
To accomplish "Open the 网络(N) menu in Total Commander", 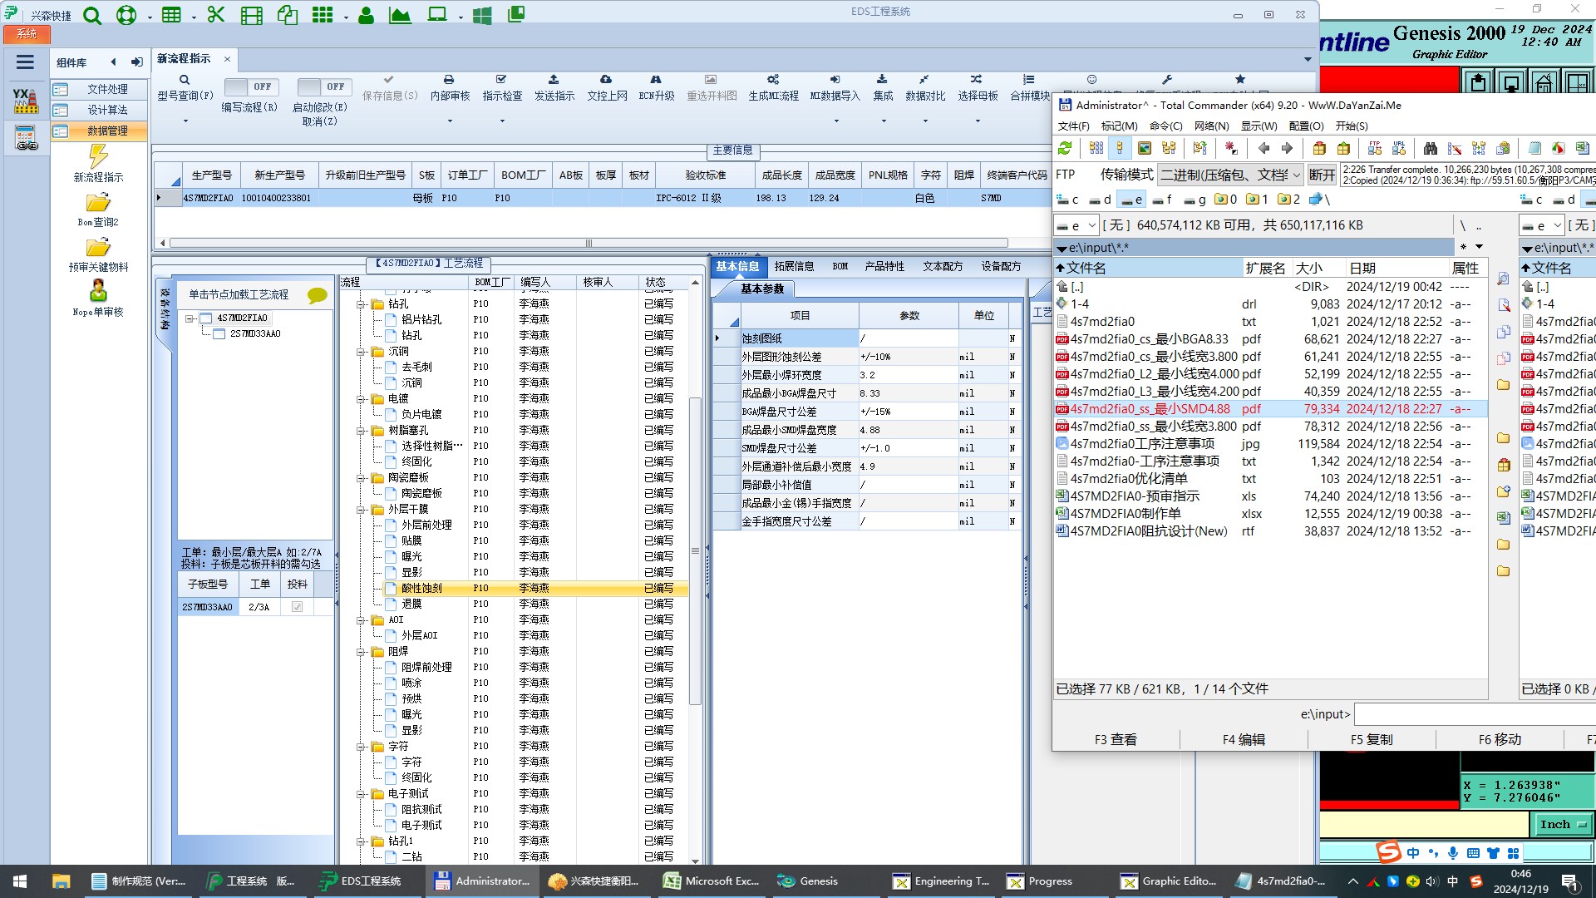I will pyautogui.click(x=1210, y=126).
